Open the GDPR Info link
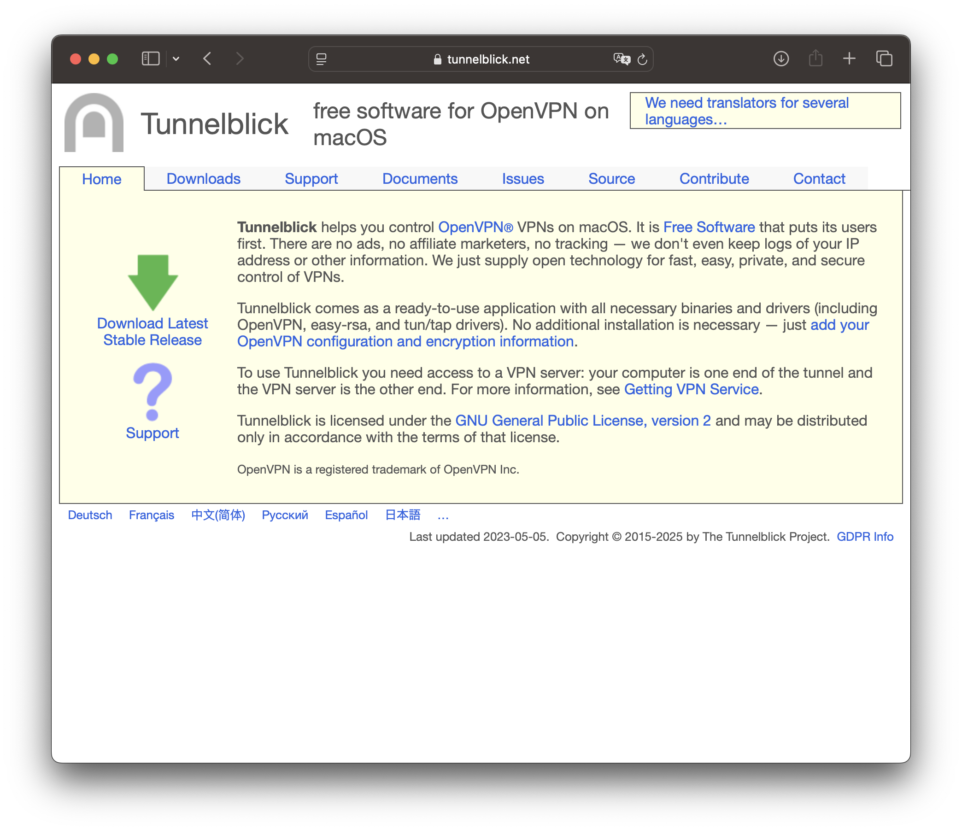 (x=865, y=537)
